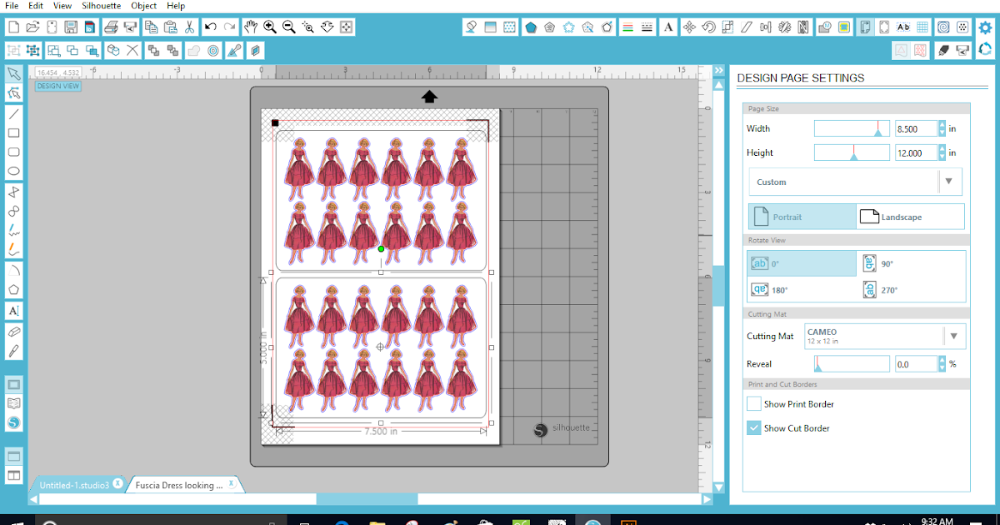Image resolution: width=1000 pixels, height=525 pixels.
Task: Set rotate view to 0°
Action: 802,263
